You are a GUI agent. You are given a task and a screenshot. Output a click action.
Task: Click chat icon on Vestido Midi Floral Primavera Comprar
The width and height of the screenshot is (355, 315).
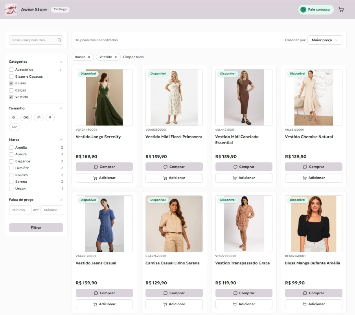(166, 167)
